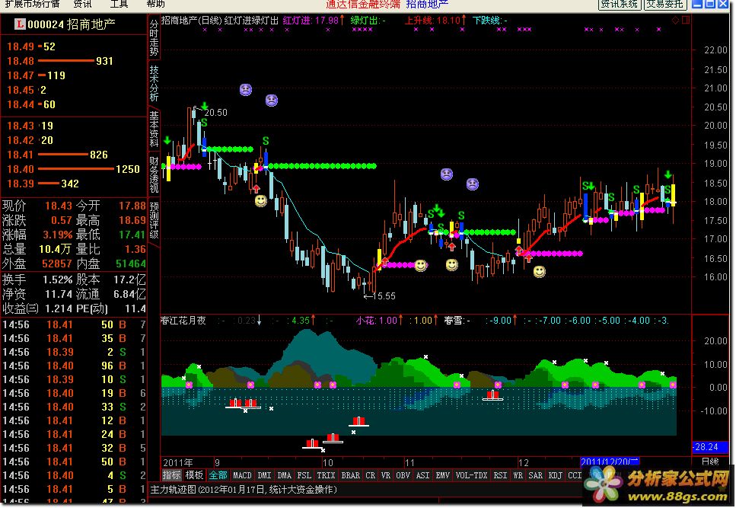Click the 现价 18.43 value

click(59, 206)
